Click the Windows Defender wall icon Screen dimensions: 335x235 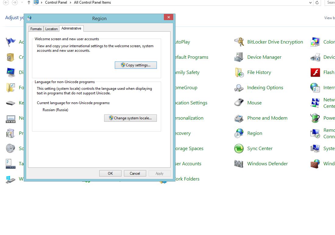(x=239, y=164)
